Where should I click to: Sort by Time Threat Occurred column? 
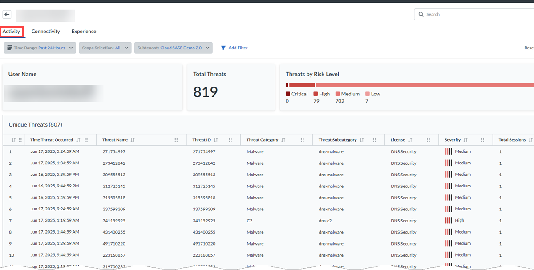78,140
